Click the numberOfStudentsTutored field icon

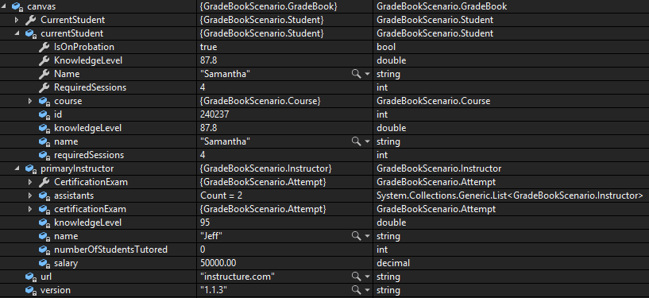[x=44, y=250]
